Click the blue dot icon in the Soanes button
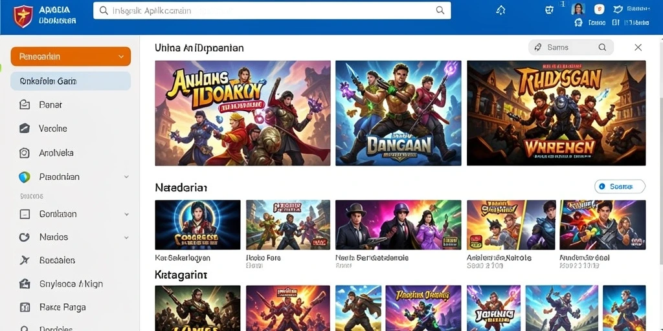The image size is (663, 331). tap(602, 186)
